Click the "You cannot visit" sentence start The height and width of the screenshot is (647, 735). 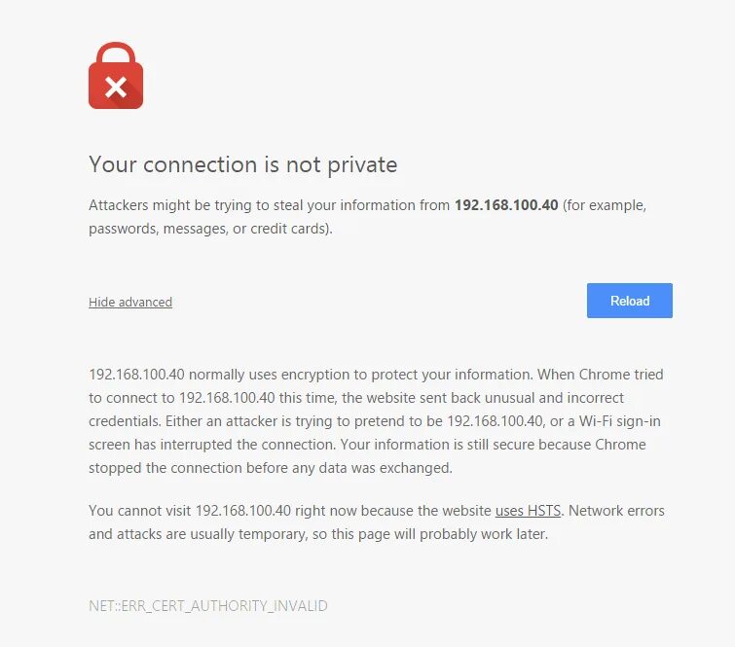[141, 511]
